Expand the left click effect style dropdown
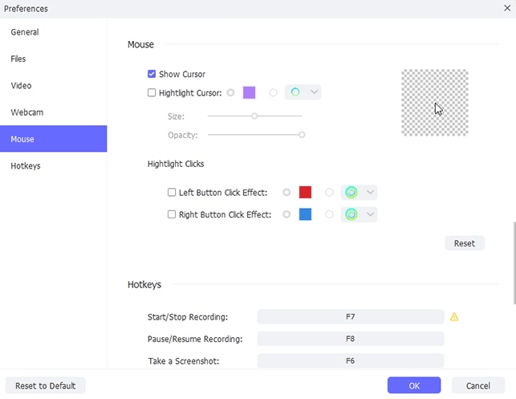 [x=370, y=192]
